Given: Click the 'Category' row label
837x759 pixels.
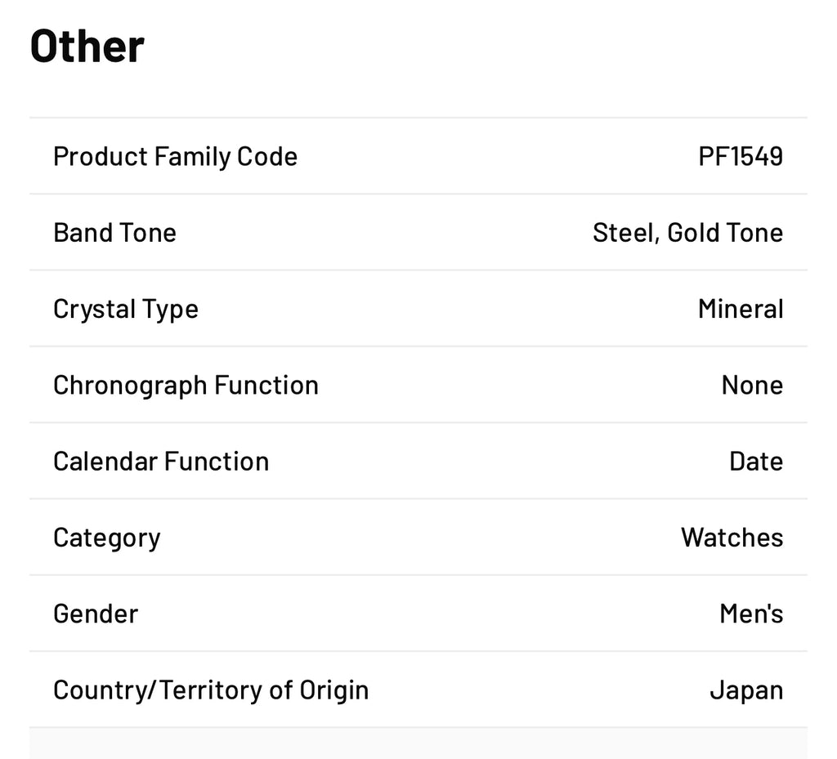Looking at the screenshot, I should pos(106,538).
